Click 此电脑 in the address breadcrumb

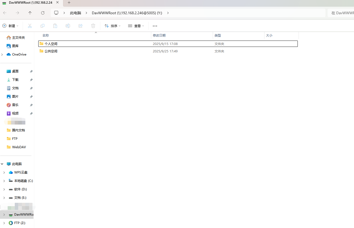point(75,13)
